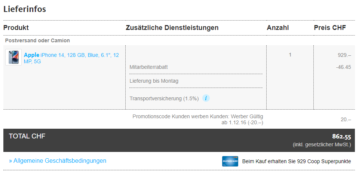Click the Transportversicherung (1.5%) label

[164, 98]
